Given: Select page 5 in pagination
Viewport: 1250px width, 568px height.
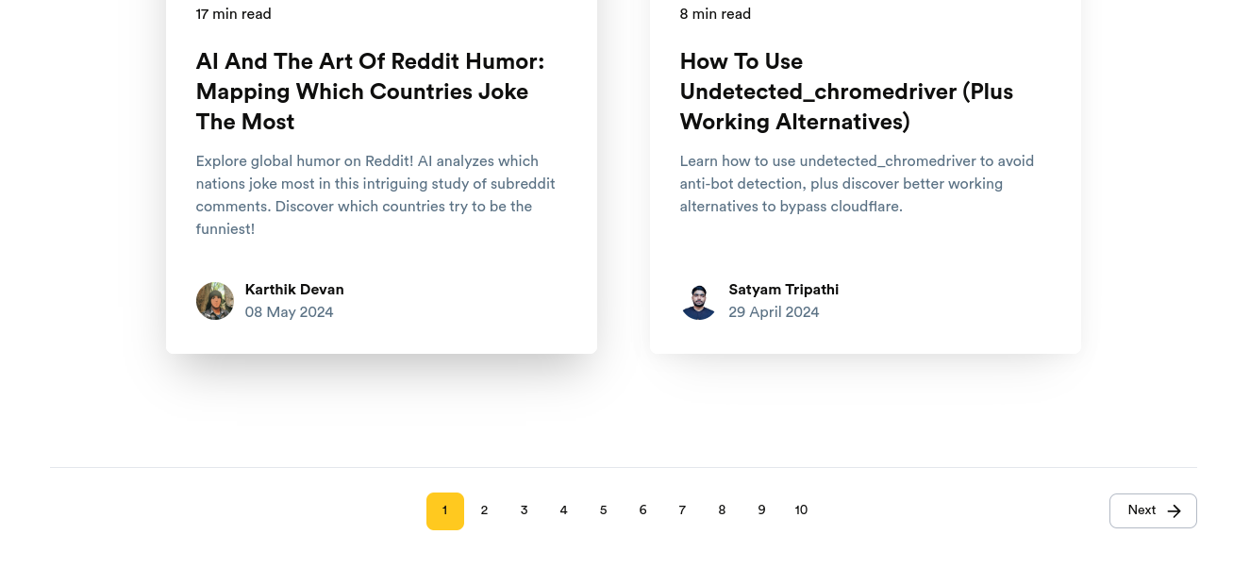Looking at the screenshot, I should (x=603, y=510).
